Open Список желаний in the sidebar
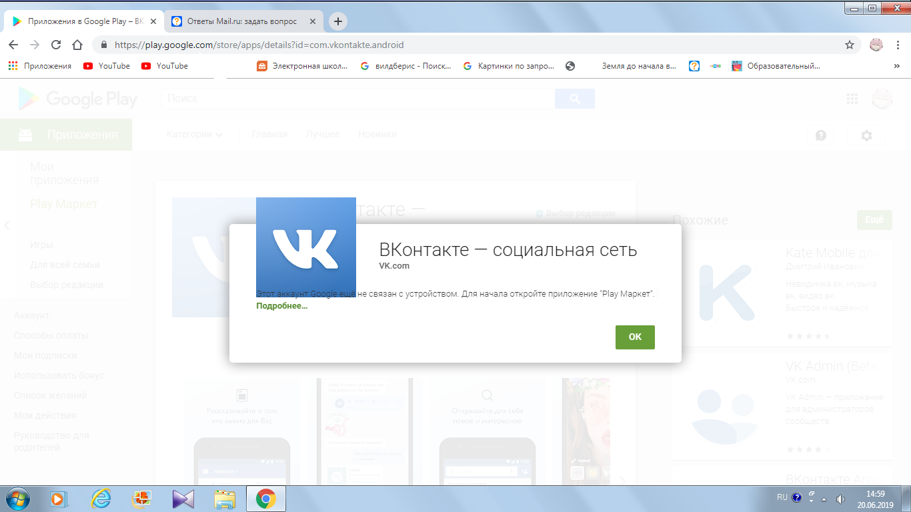The height and width of the screenshot is (512, 911). tap(51, 395)
